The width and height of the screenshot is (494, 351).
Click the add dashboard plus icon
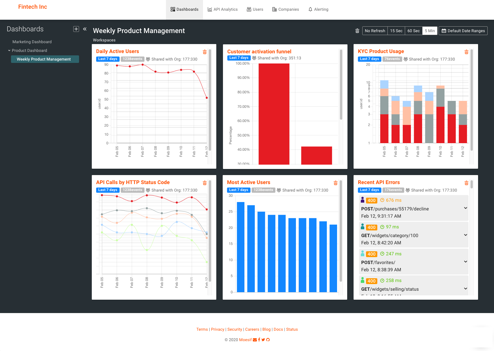(x=76, y=29)
